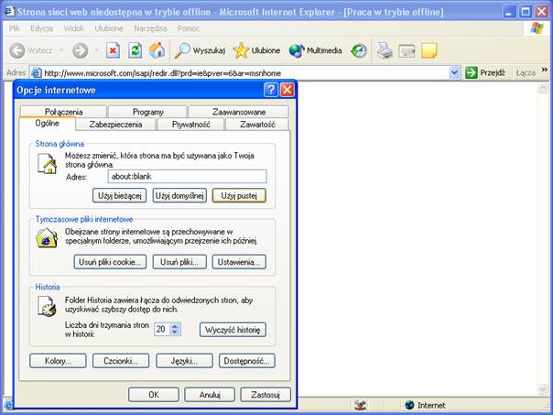
Task: Open Ulubione favorites star in toolbar
Action: point(256,50)
